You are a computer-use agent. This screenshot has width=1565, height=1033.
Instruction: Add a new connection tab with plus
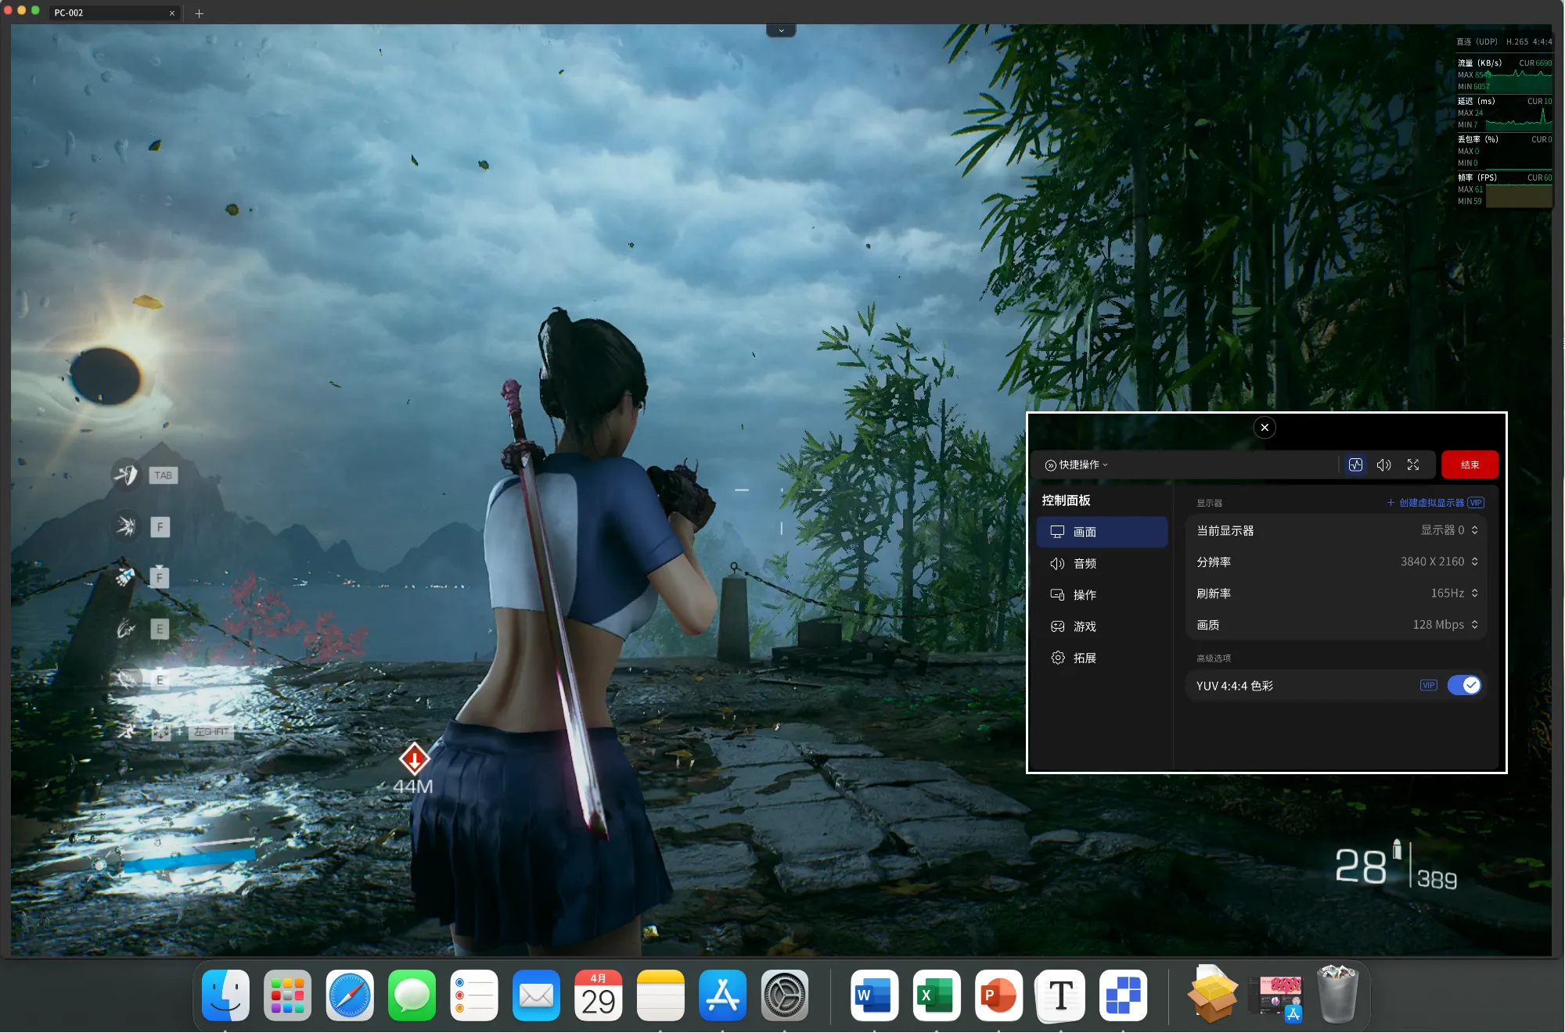point(199,13)
